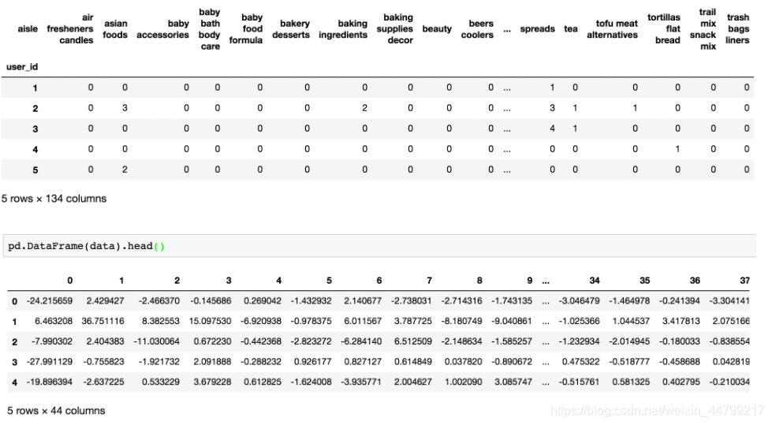Click column header 37 in second table
Viewport: 772px width, 425px height.
(x=745, y=281)
